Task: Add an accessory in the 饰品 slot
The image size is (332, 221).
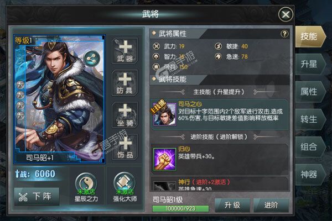Action: (x=125, y=147)
